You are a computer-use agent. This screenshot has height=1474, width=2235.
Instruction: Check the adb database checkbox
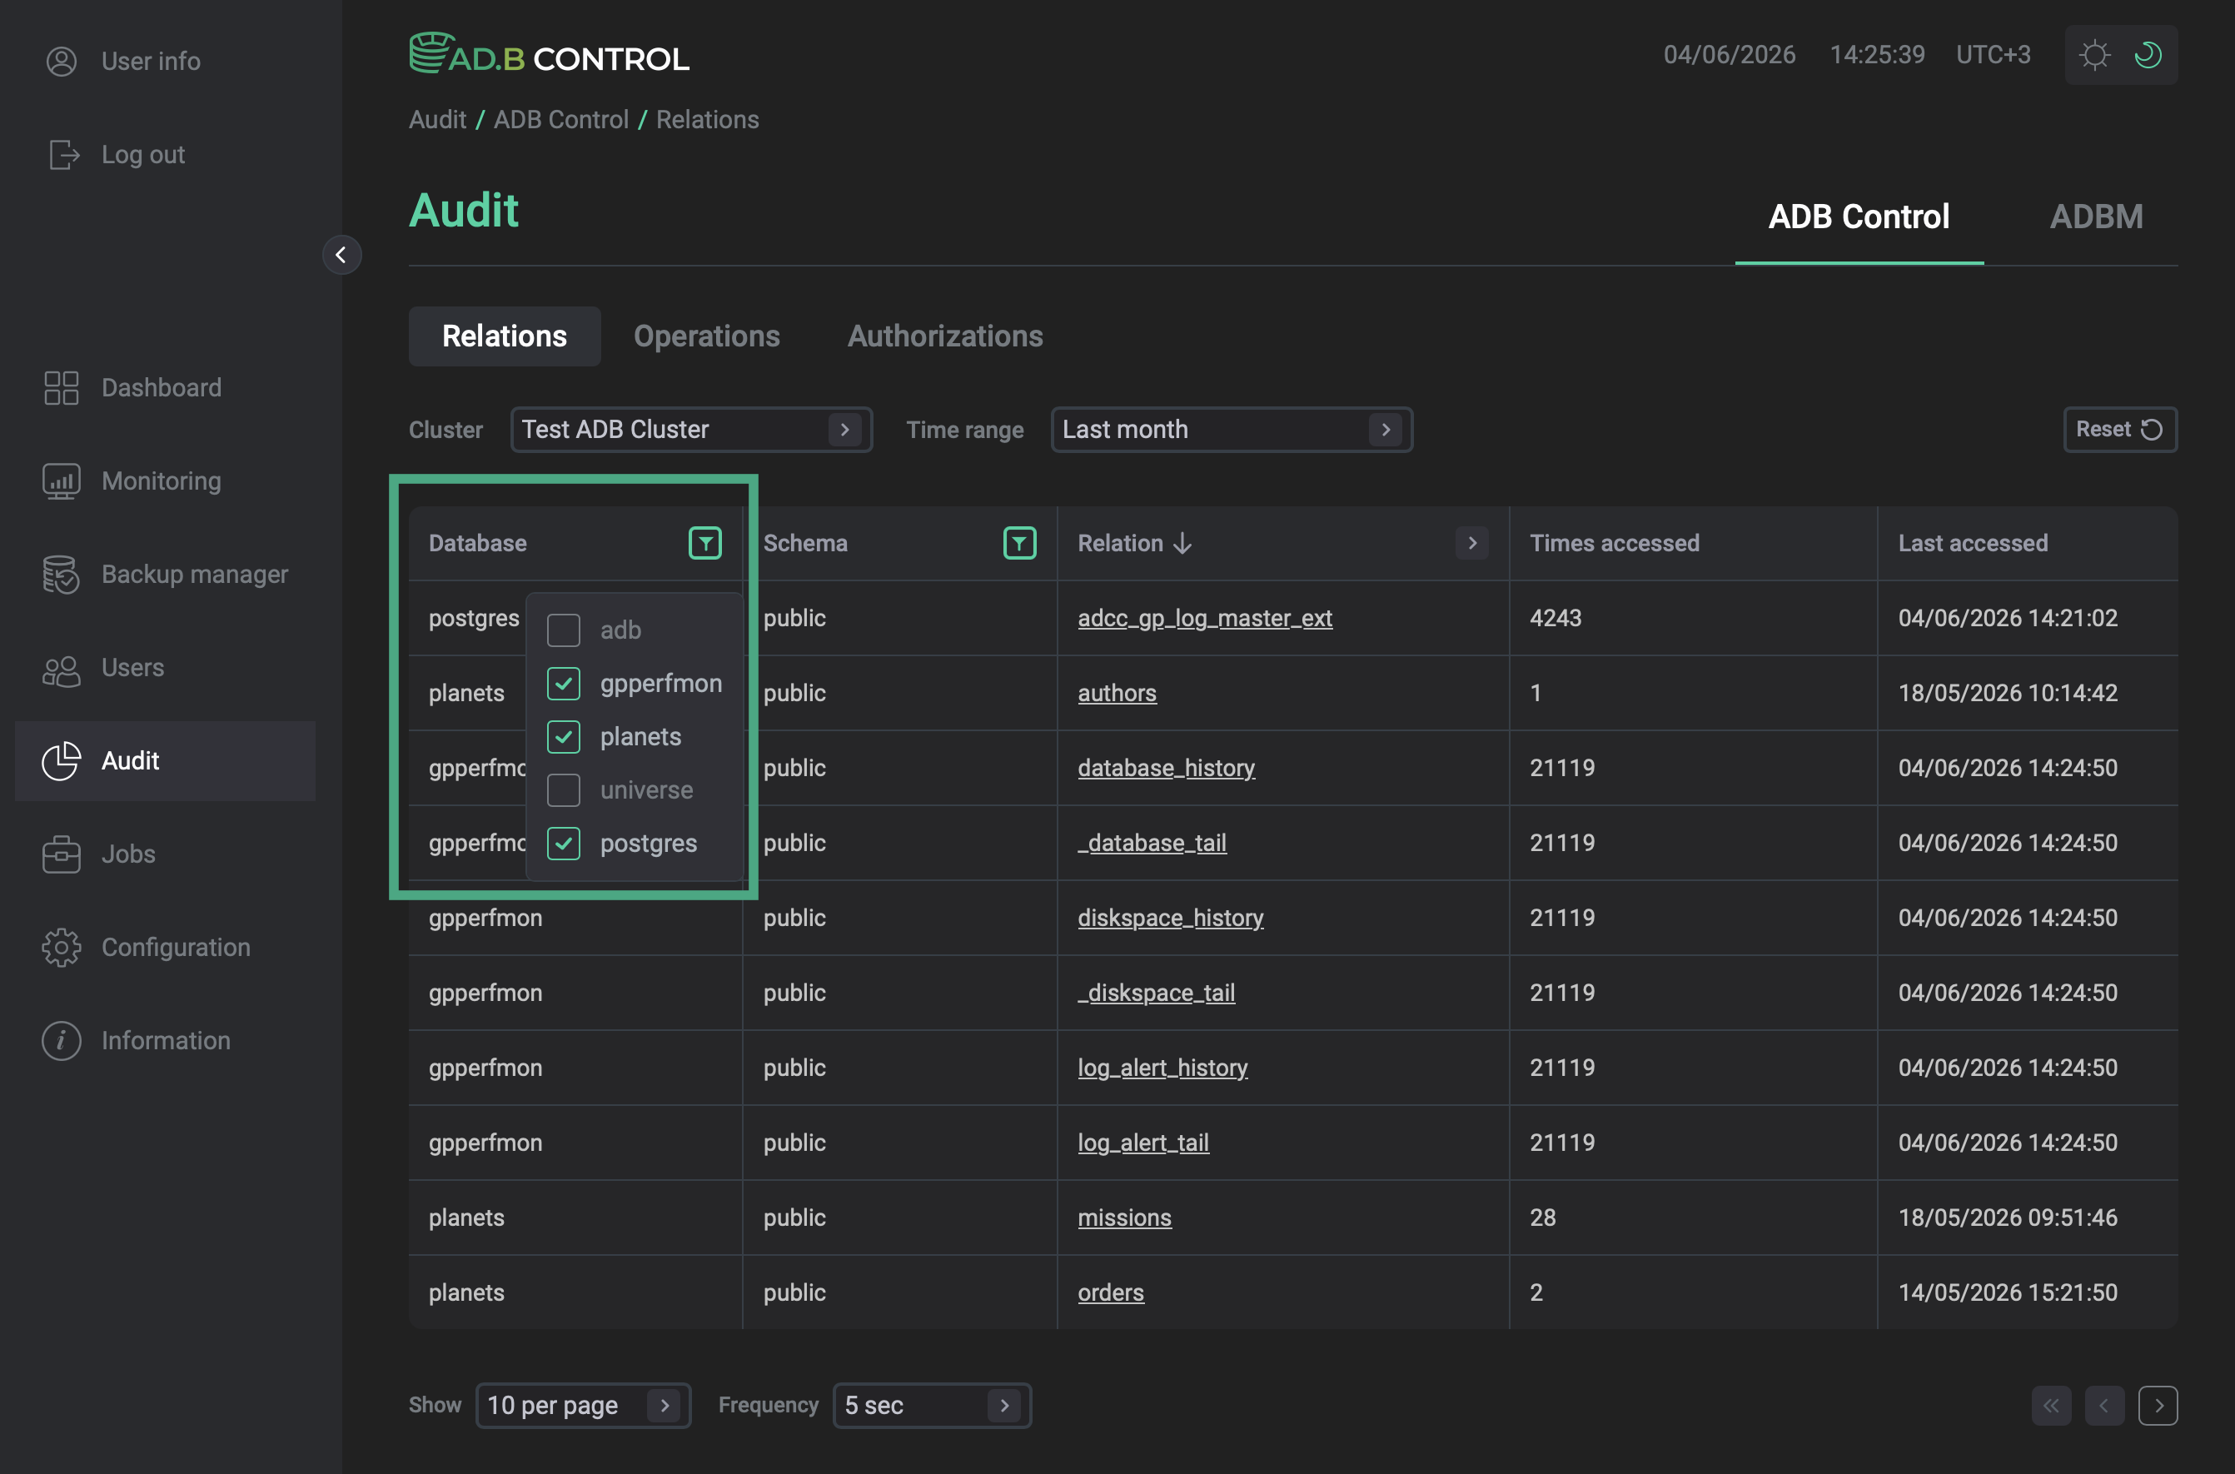click(x=564, y=630)
